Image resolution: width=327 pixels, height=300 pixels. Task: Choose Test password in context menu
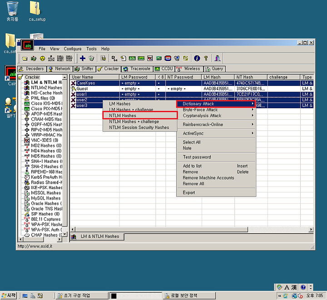tap(216, 157)
